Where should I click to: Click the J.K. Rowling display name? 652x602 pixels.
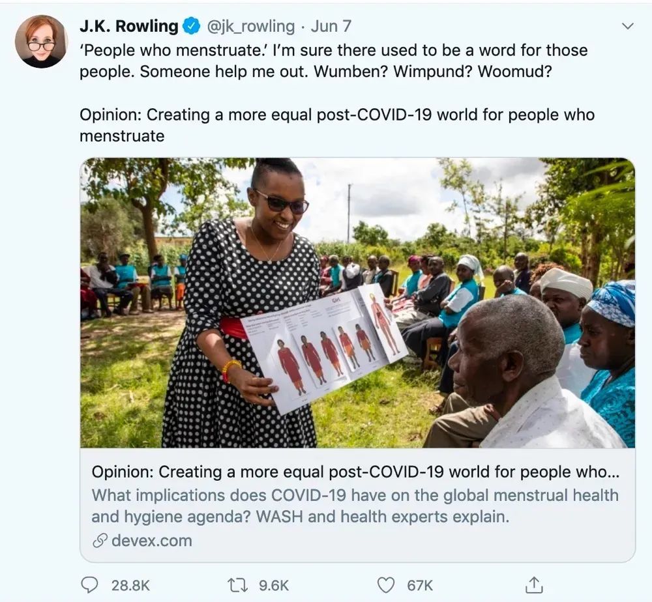click(x=129, y=26)
